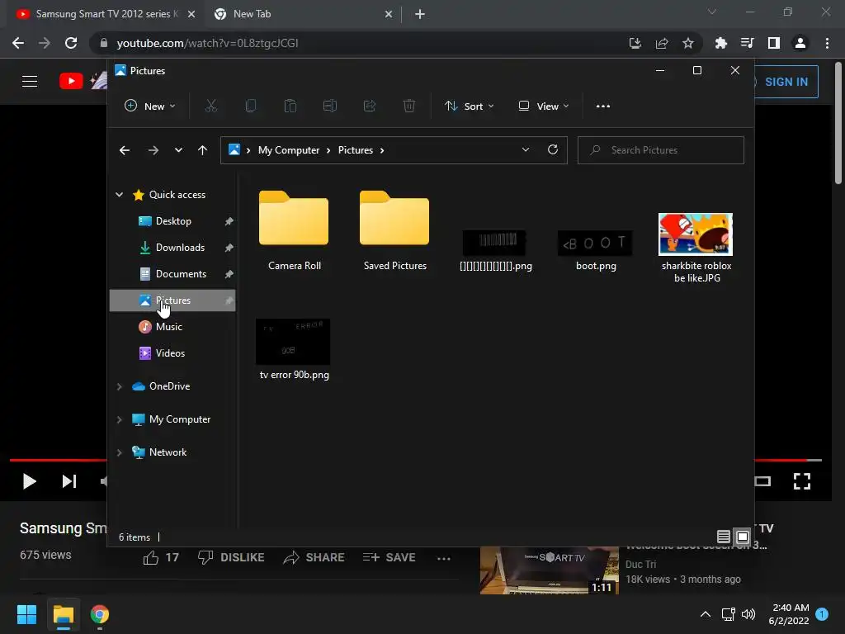This screenshot has width=845, height=634.
Task: Click File Explorer taskbar icon
Action: [x=63, y=614]
